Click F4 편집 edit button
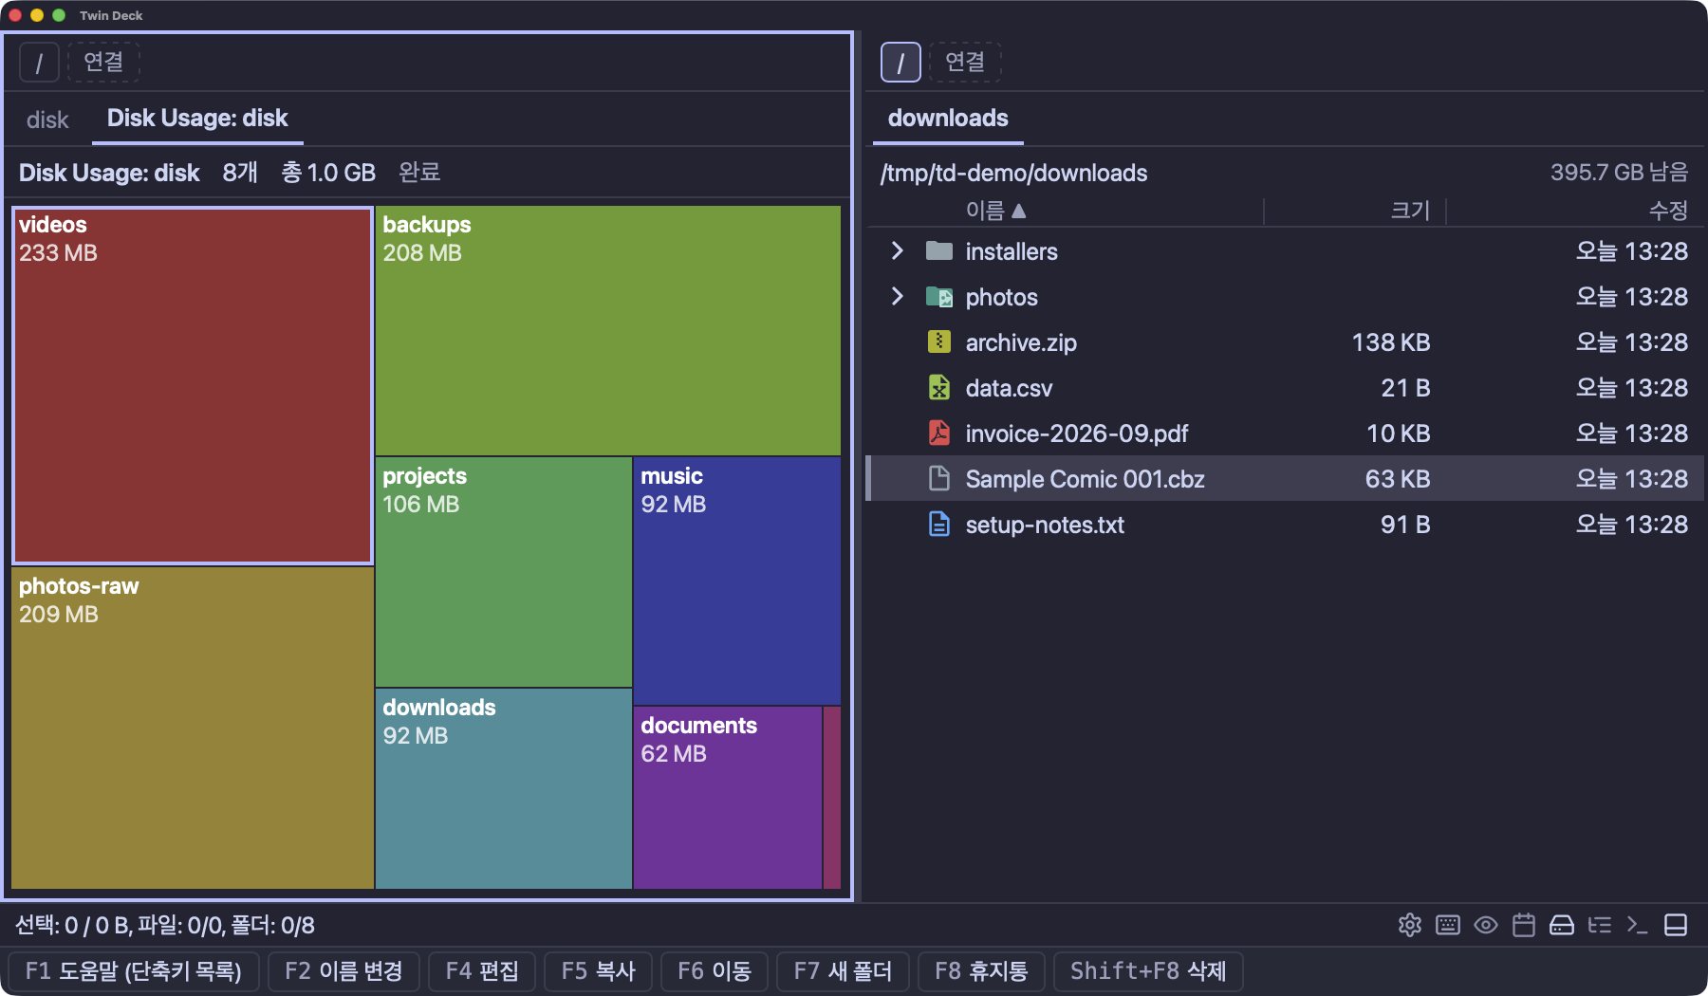1708x996 pixels. 482,971
